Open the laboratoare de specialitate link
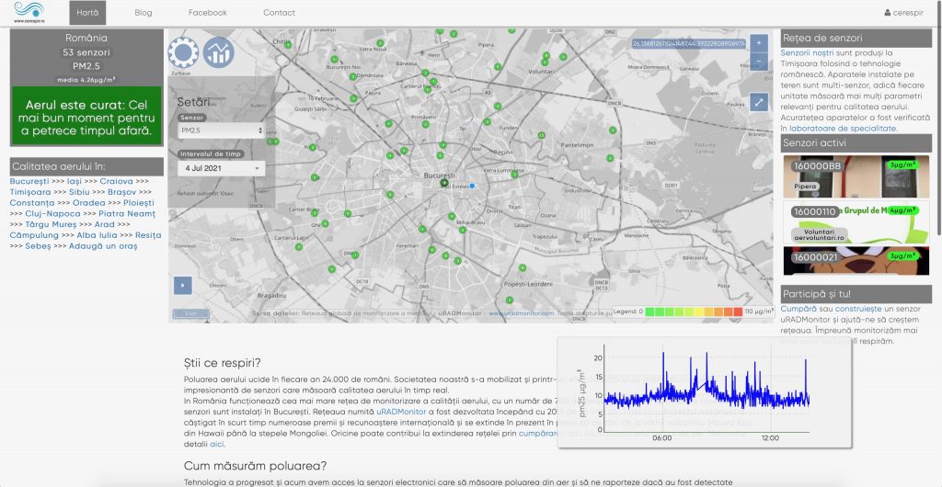 click(843, 129)
